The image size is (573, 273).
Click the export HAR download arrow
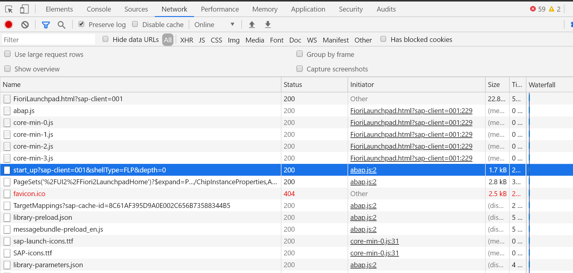coord(268,25)
